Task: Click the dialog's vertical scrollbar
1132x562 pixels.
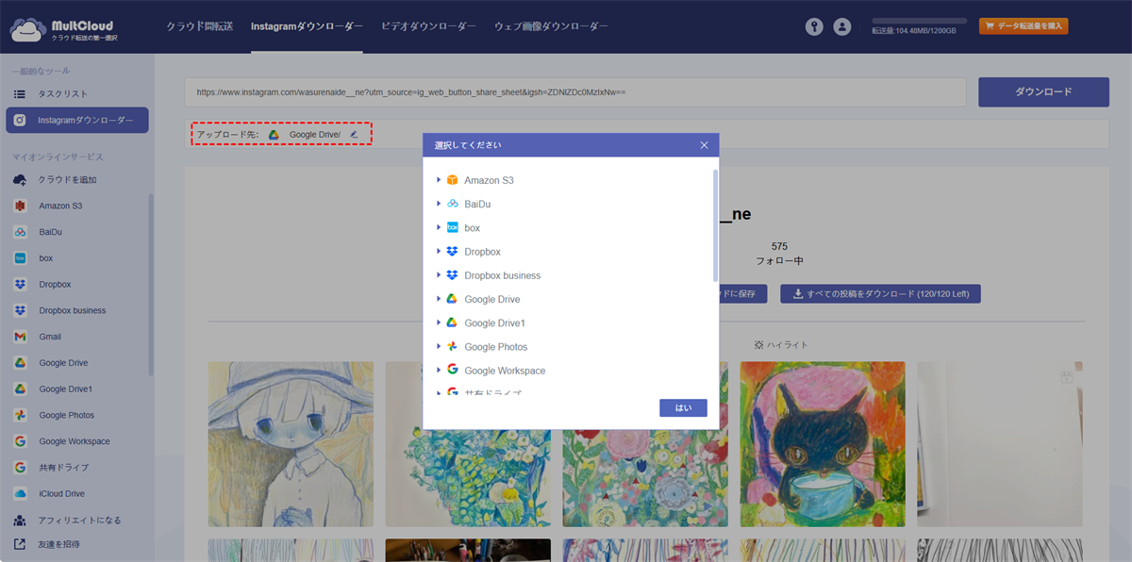Action: 715,224
